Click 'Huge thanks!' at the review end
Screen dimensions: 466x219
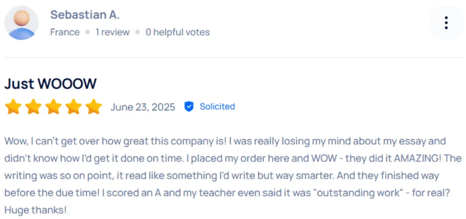(35, 211)
